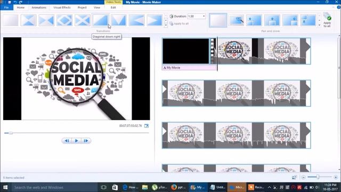
Task: Move down in Pan and zoom gallery
Action: (319, 20)
